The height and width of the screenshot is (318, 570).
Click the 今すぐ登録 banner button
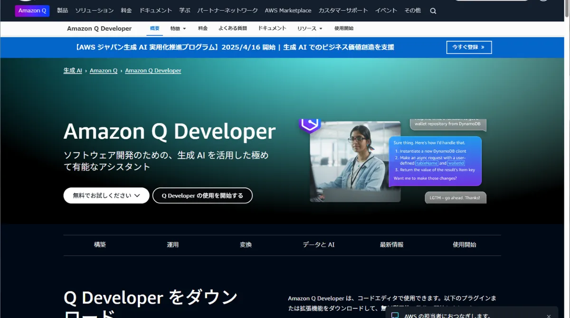coord(469,47)
